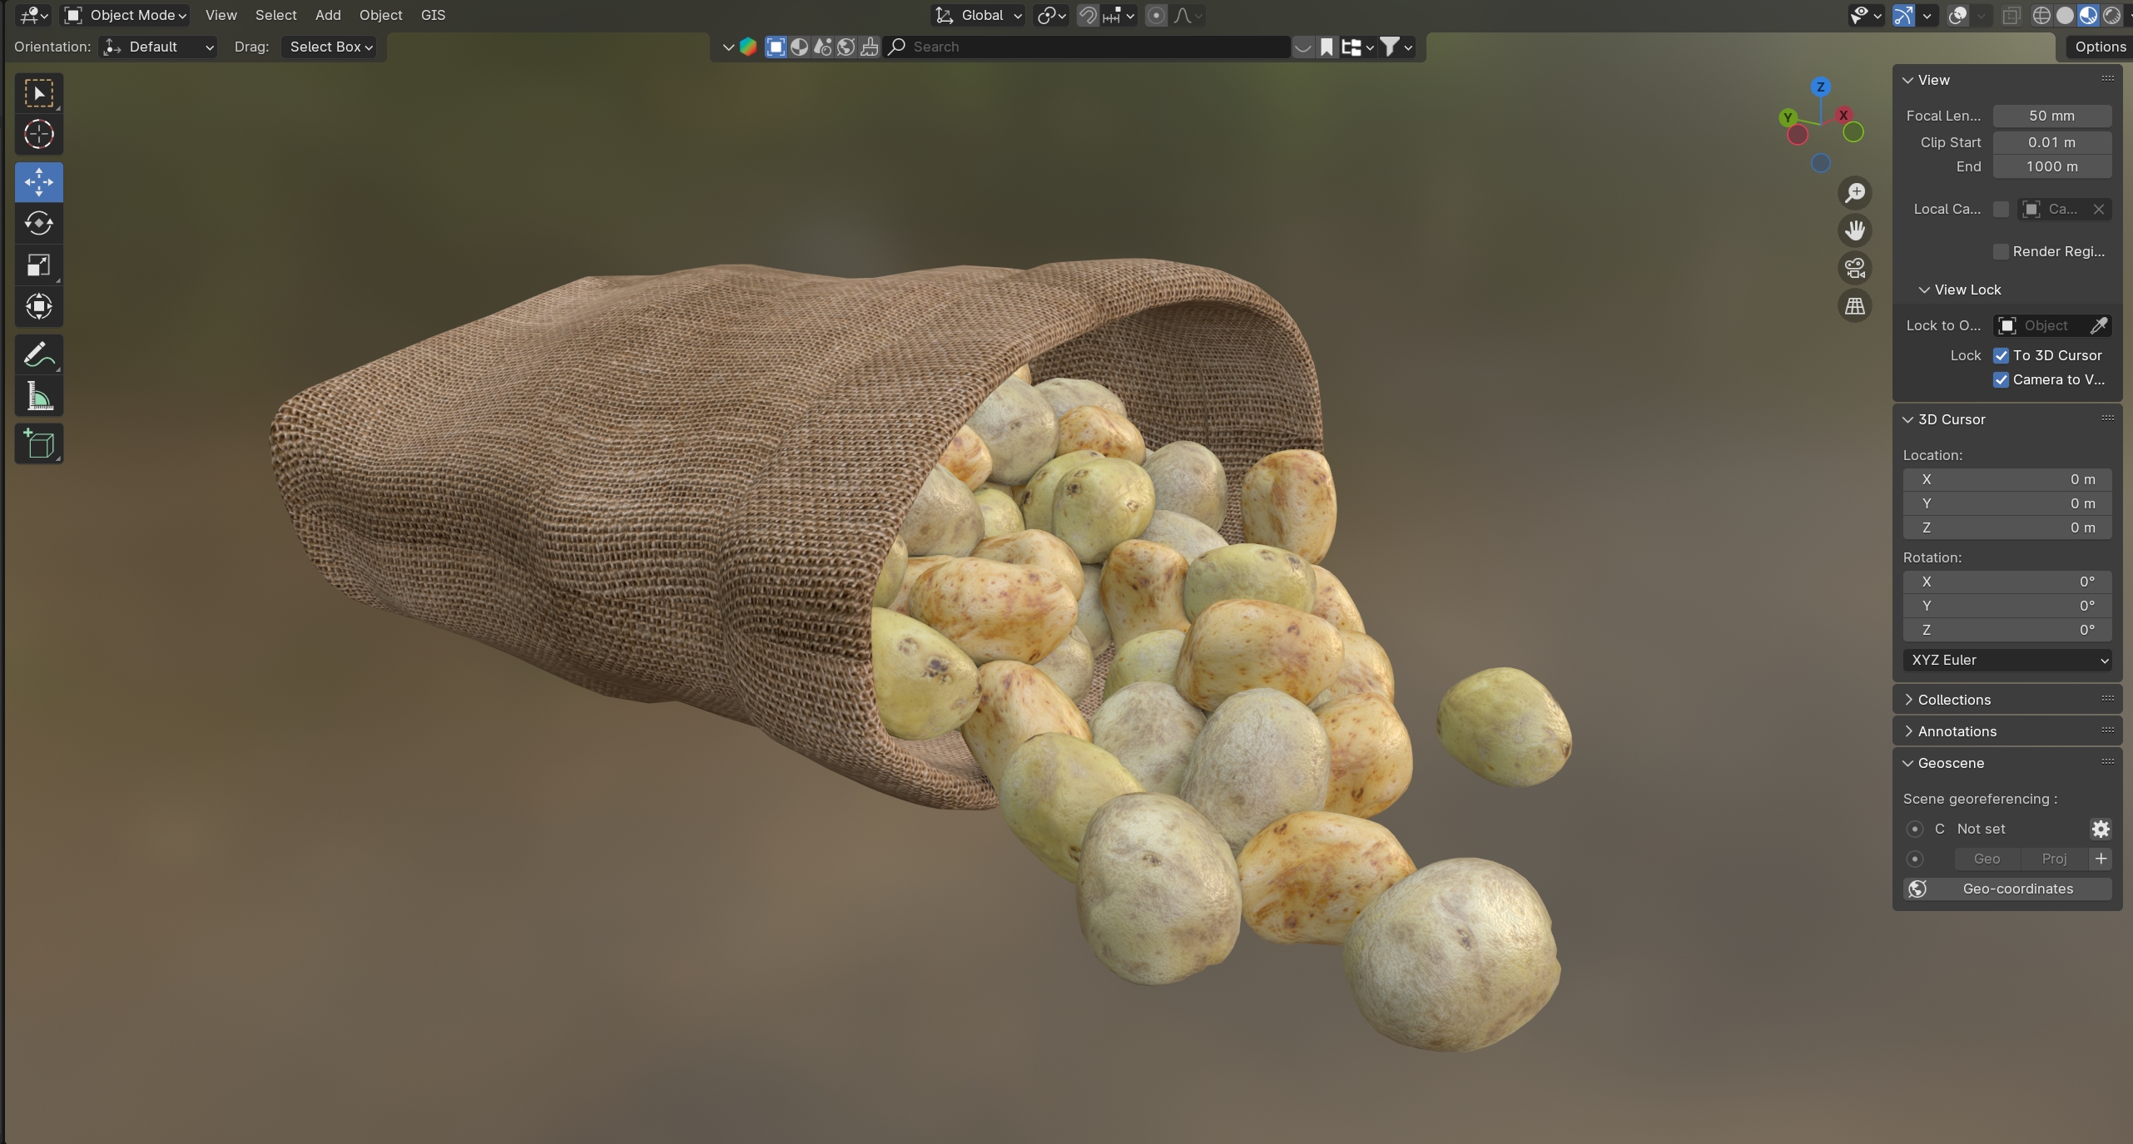
Task: Uncheck Lock To 3D Cursor
Action: click(x=2001, y=355)
